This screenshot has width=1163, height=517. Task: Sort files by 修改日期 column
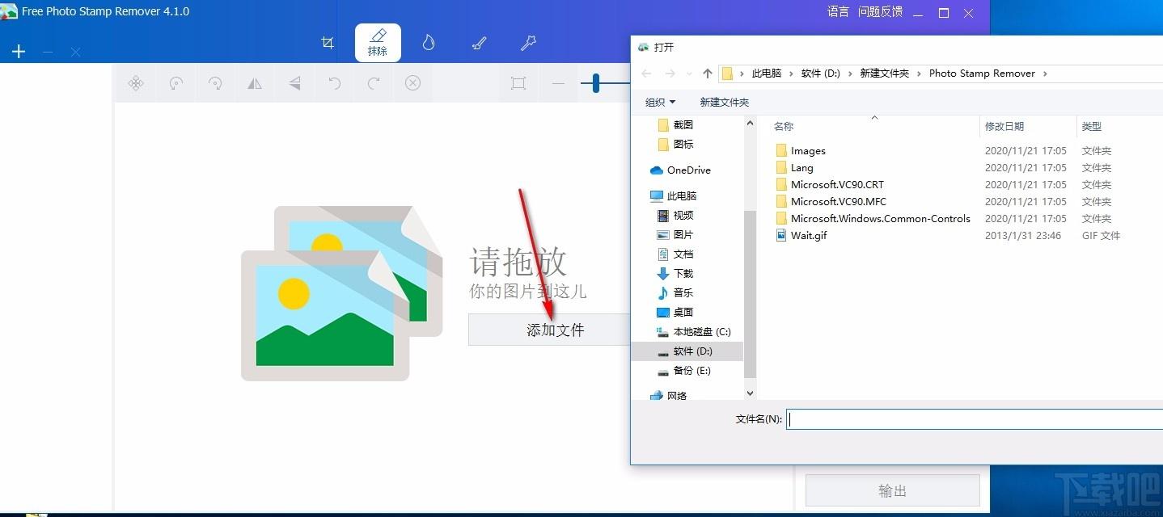(x=1004, y=126)
